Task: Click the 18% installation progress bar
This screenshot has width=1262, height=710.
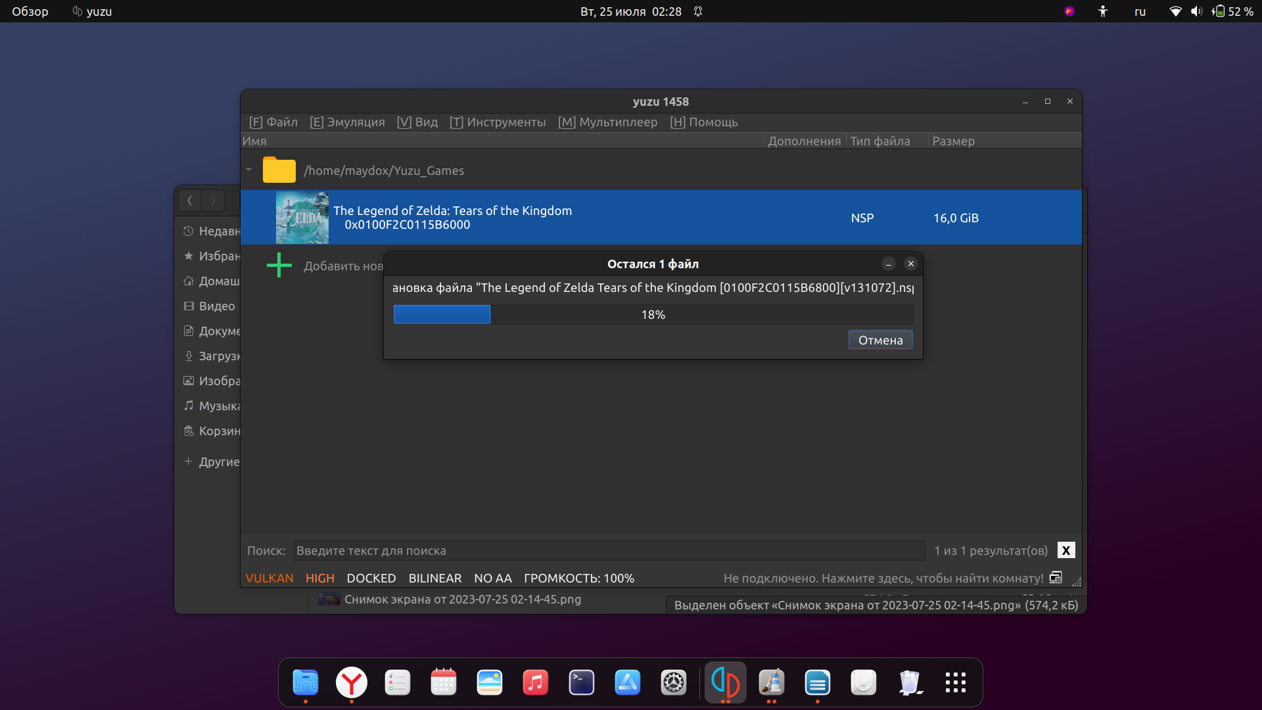Action: [x=653, y=314]
